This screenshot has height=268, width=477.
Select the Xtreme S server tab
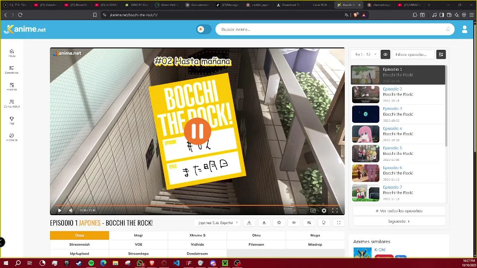click(197, 235)
